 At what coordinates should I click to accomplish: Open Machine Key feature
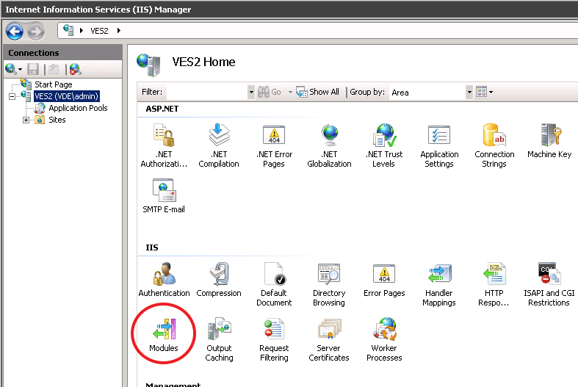[x=549, y=141]
